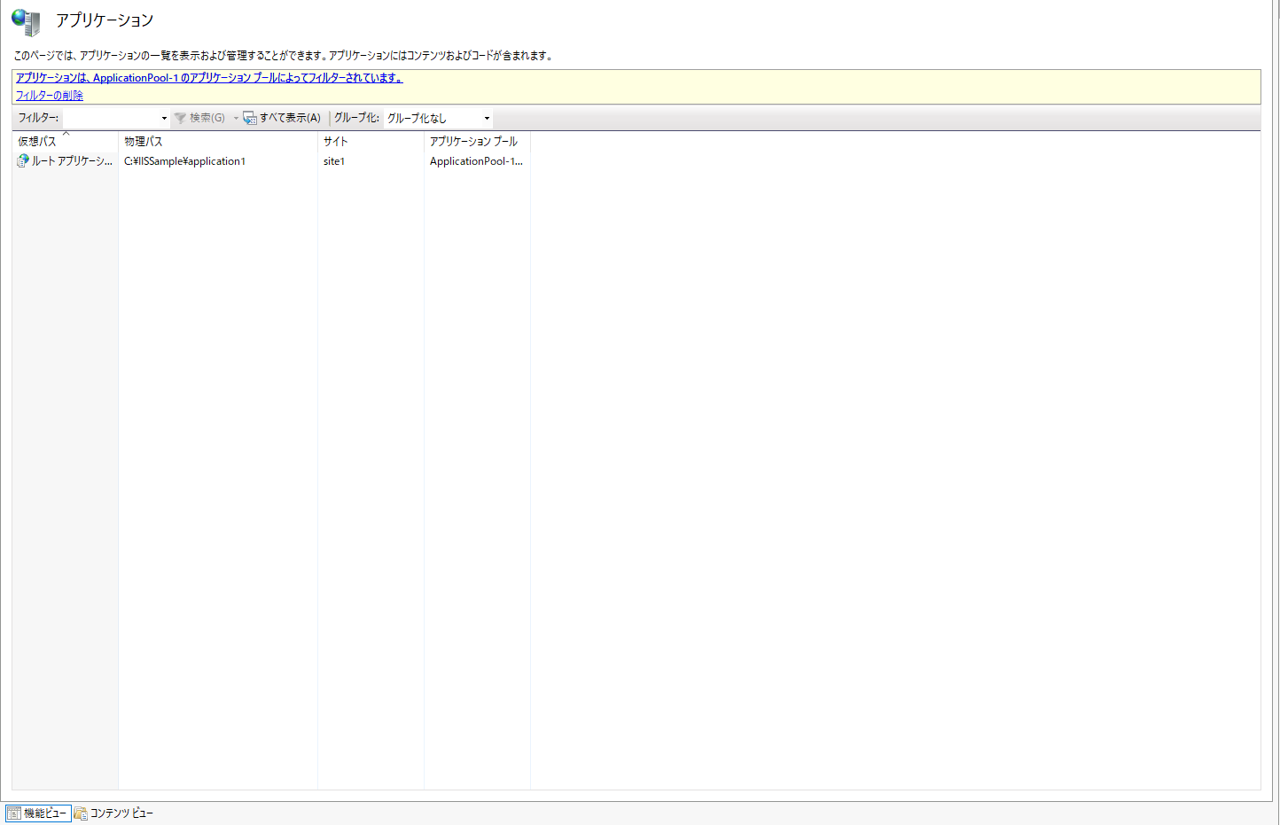Sort by アプリケーション プール column header
Screen dimensions: 1280x825
[477, 141]
